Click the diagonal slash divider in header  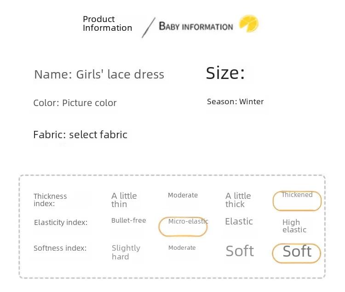click(x=149, y=28)
